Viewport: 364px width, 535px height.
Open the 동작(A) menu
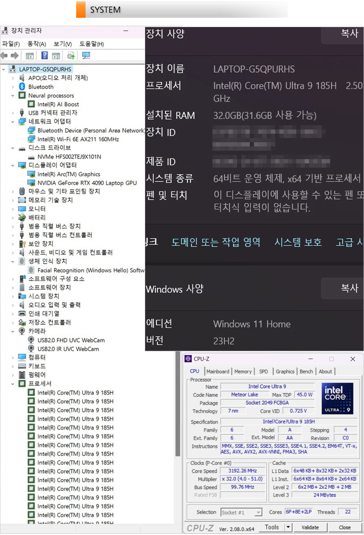36,44
